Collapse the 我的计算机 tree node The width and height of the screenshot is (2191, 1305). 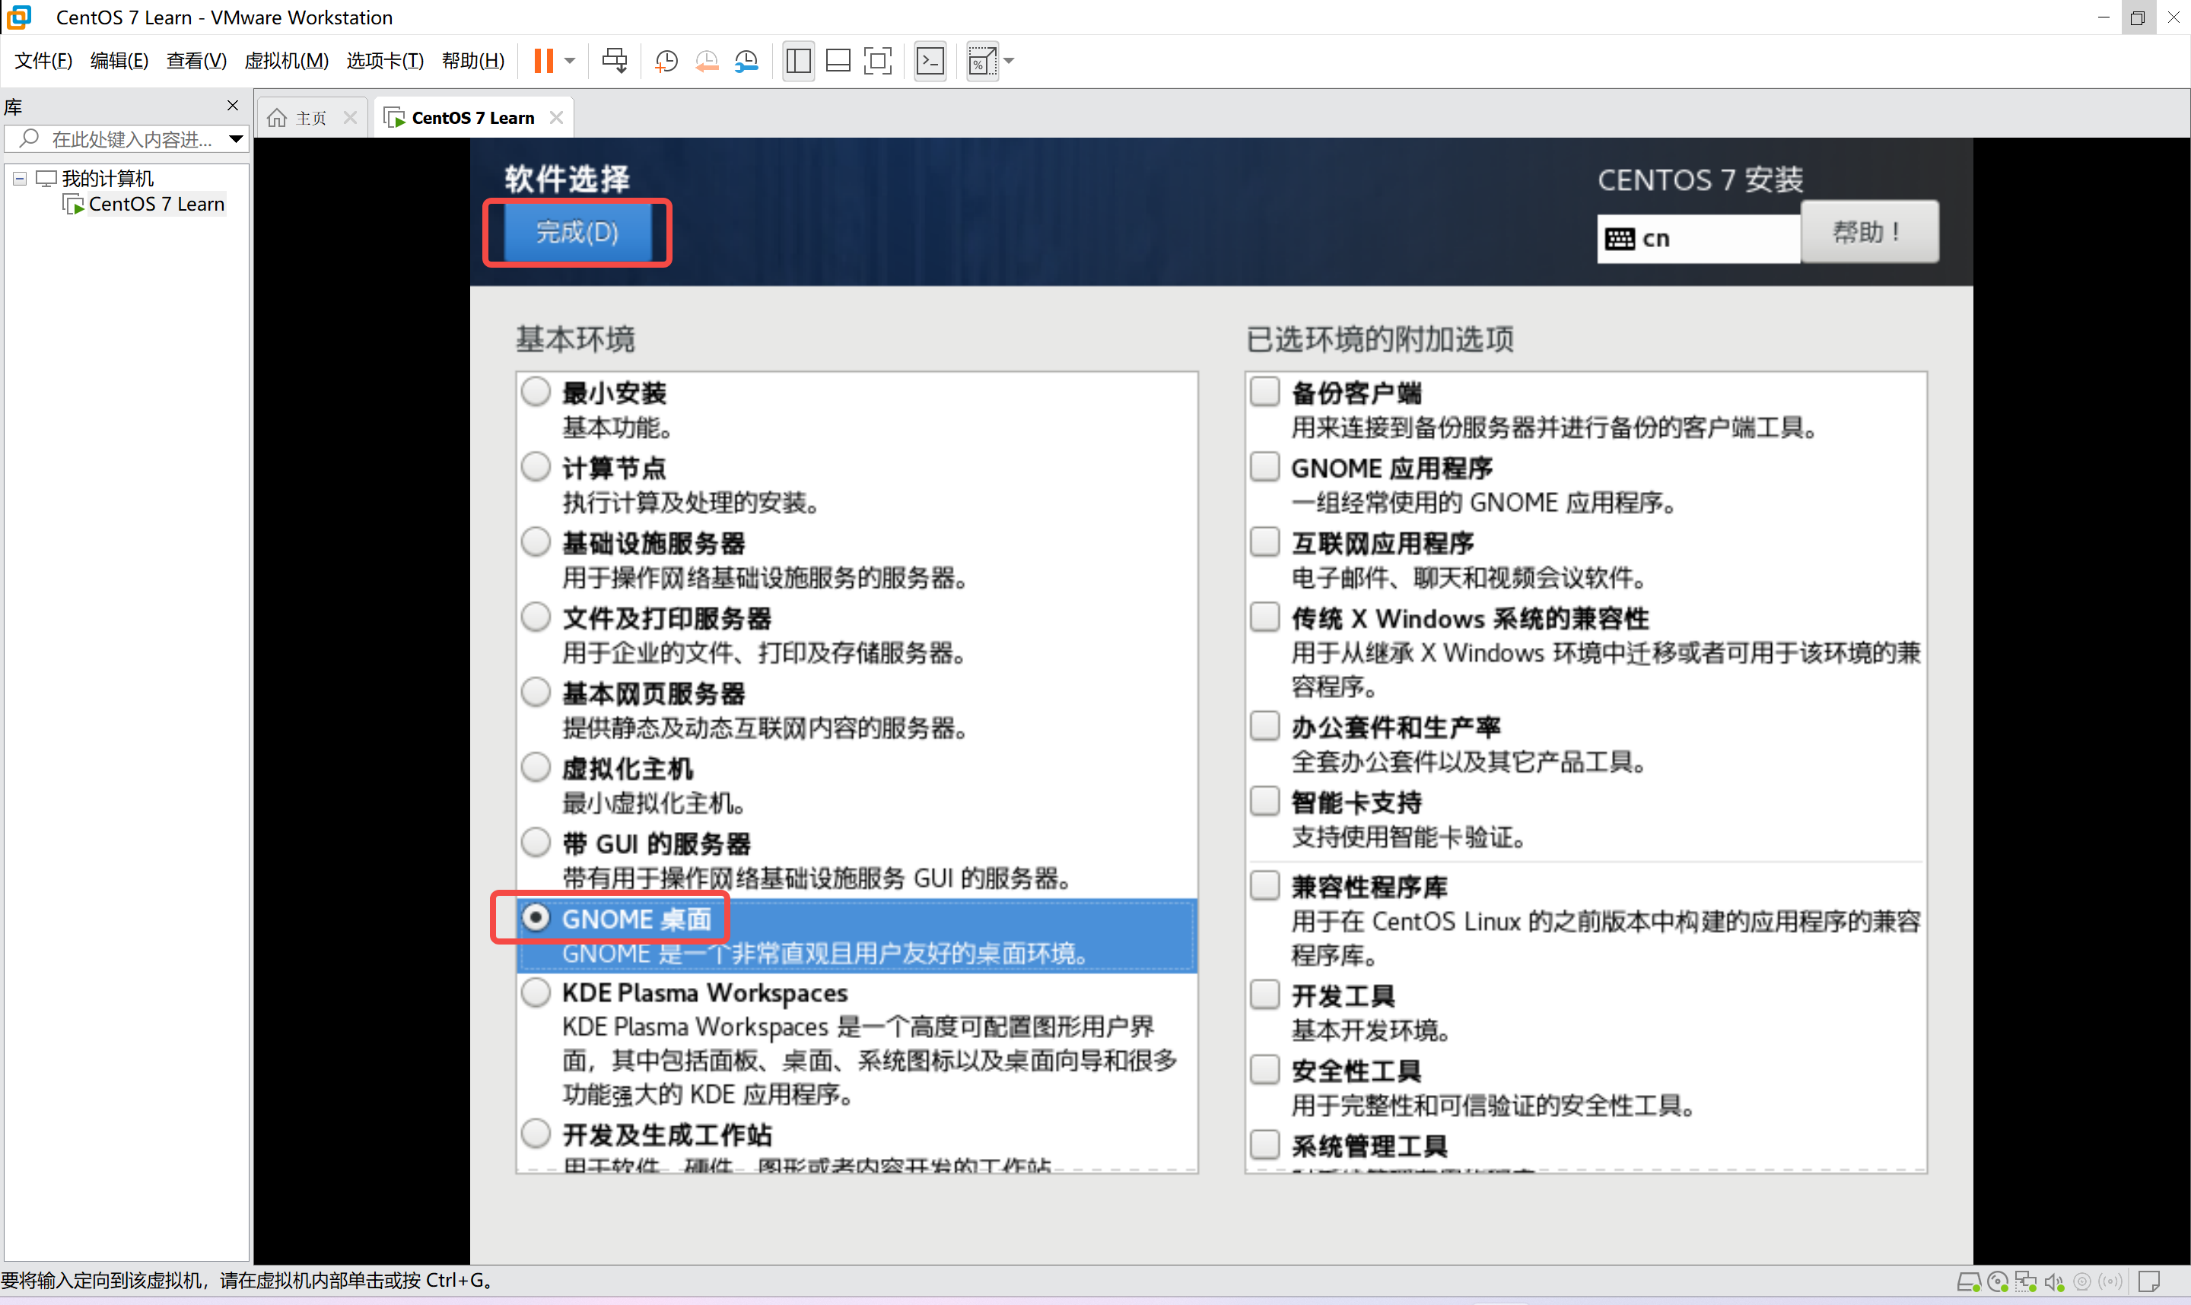19,179
